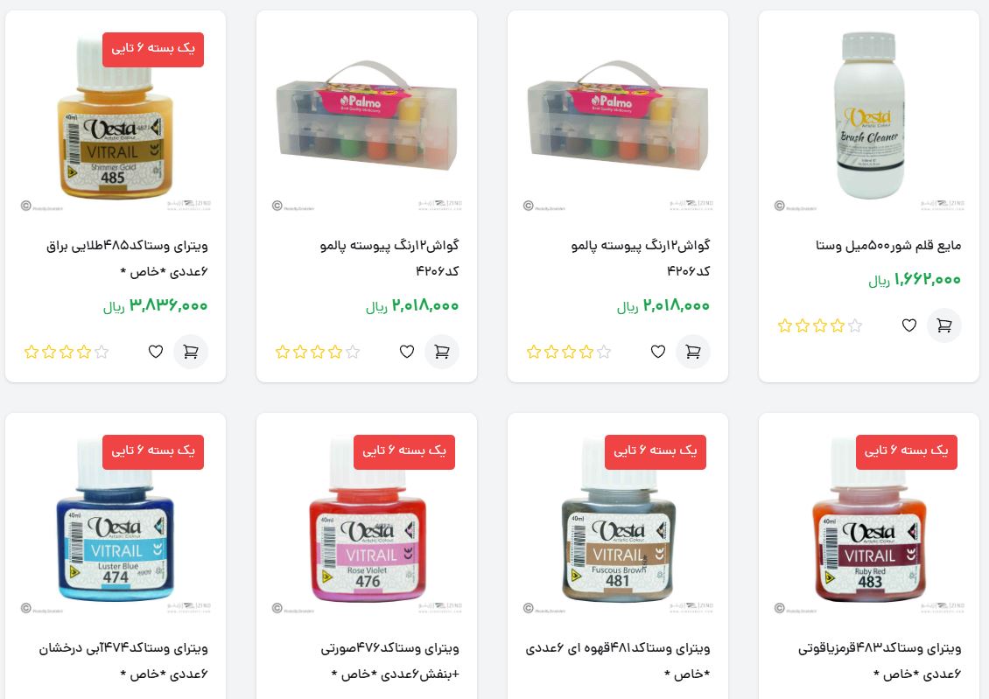Open the brush cleaner 500ml title link
Image resolution: width=989 pixels, height=699 pixels.
[x=888, y=245]
